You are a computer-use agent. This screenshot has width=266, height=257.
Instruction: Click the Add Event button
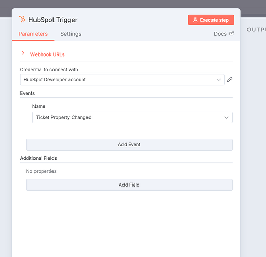129,144
